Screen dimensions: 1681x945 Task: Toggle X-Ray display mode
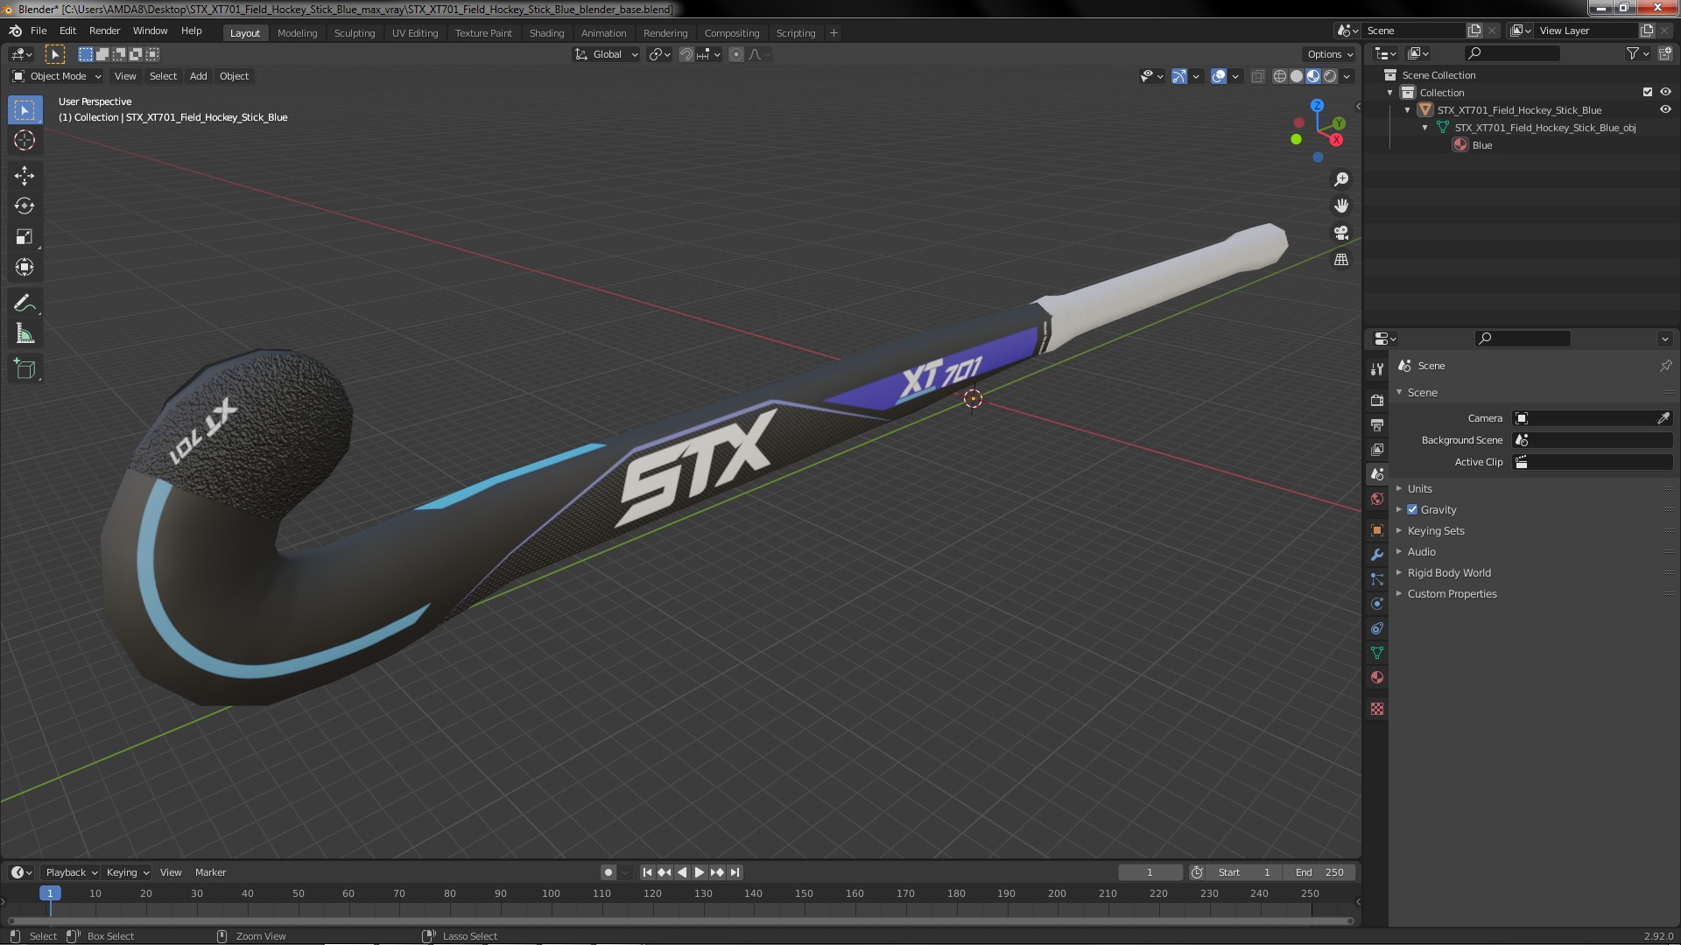pyautogui.click(x=1257, y=76)
